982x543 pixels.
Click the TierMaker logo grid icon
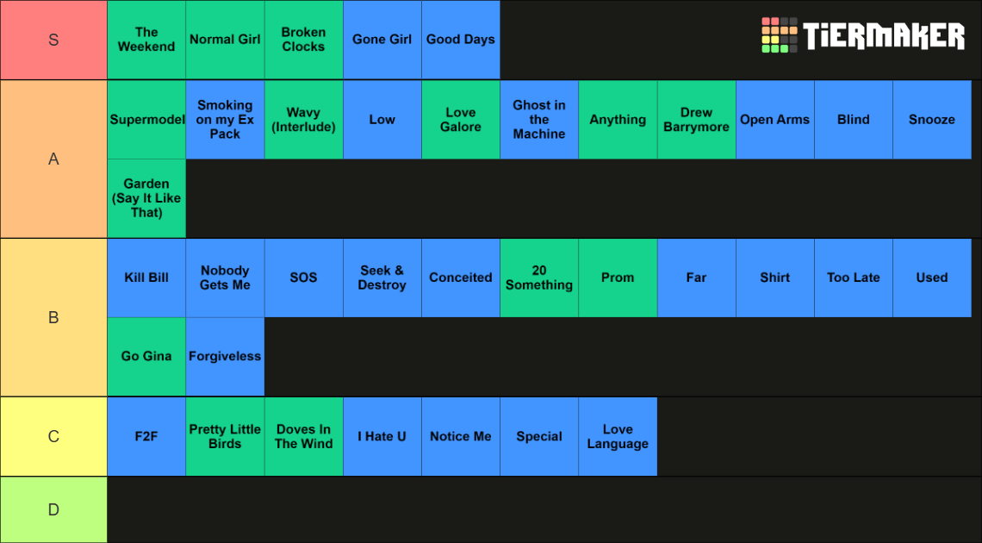(x=779, y=35)
